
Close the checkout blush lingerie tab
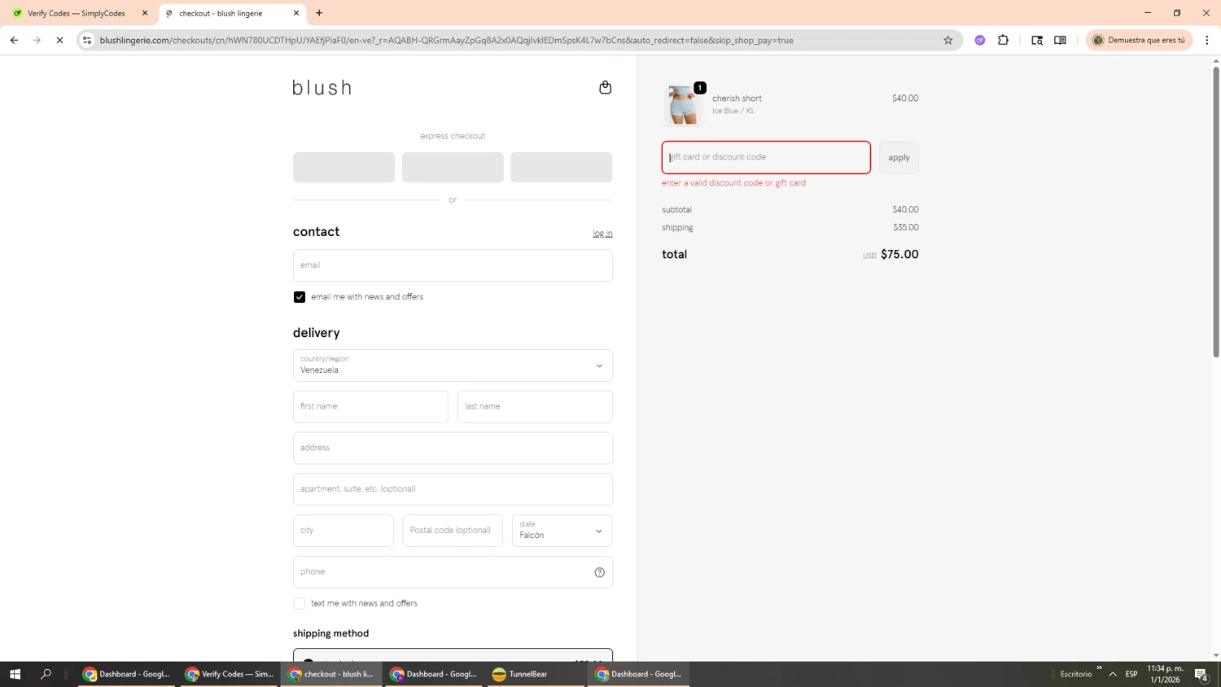(296, 13)
